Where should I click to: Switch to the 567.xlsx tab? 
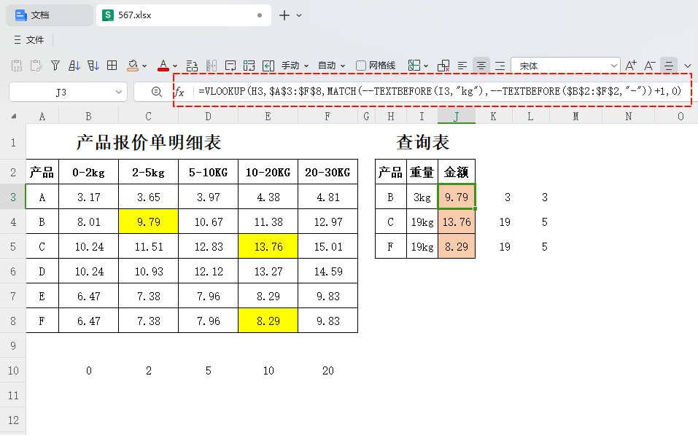183,15
